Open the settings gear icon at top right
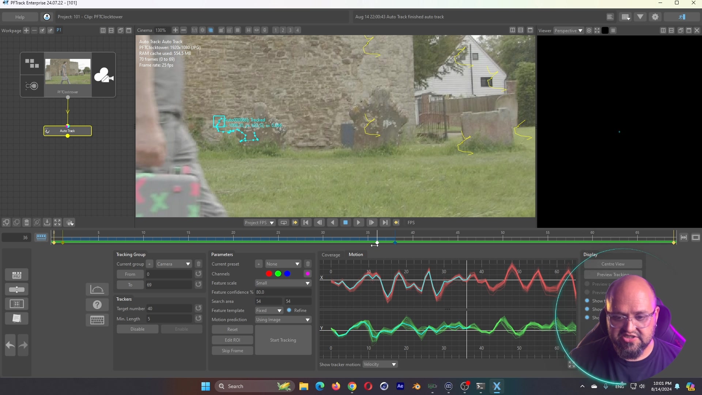The height and width of the screenshot is (395, 702). point(655,17)
